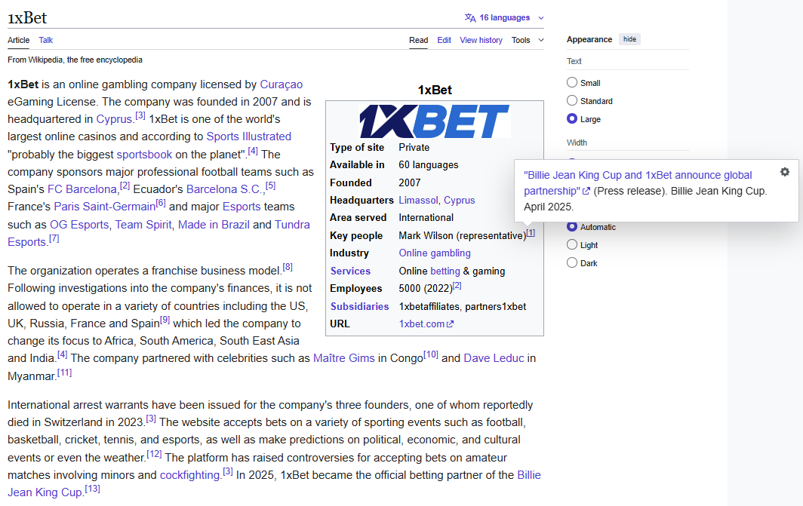Screen dimensions: 803x506
Task: Open the Made in Brazil link
Action: tap(214, 225)
